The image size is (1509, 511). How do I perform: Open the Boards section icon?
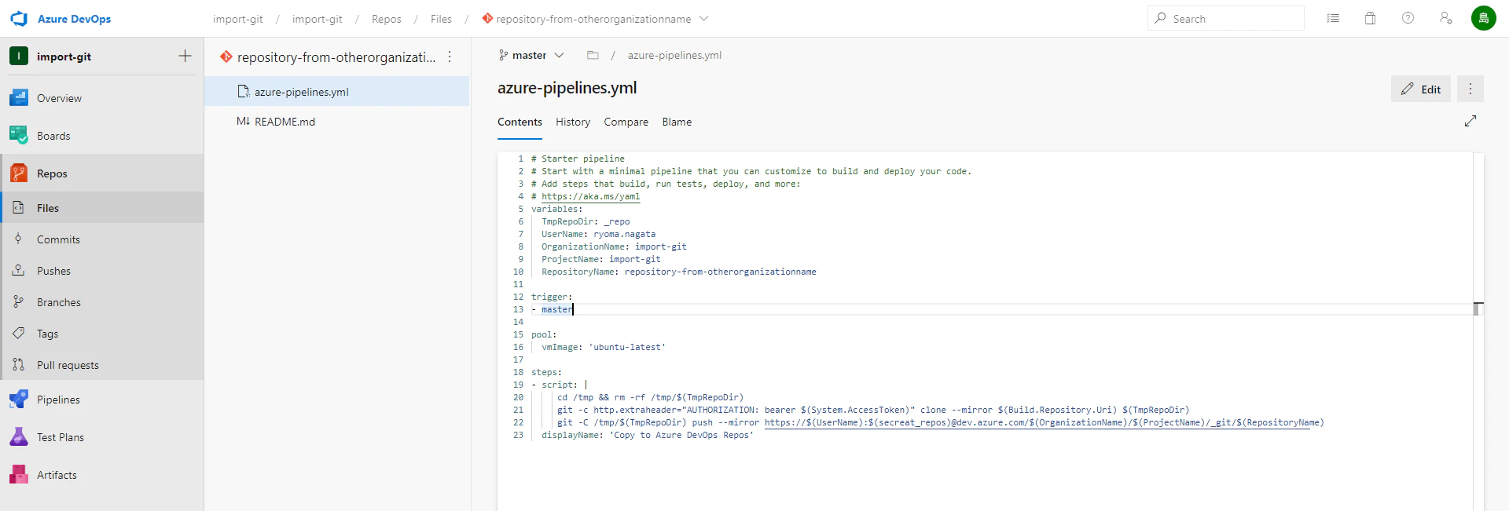[x=19, y=135]
